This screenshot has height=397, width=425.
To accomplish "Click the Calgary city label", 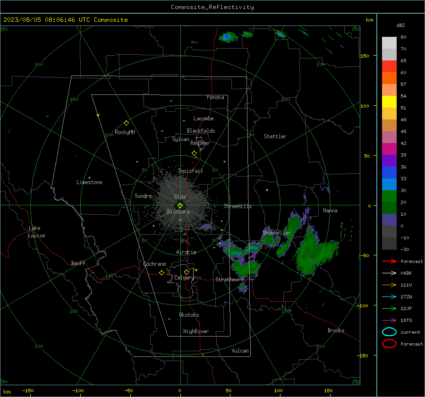I will [184, 278].
